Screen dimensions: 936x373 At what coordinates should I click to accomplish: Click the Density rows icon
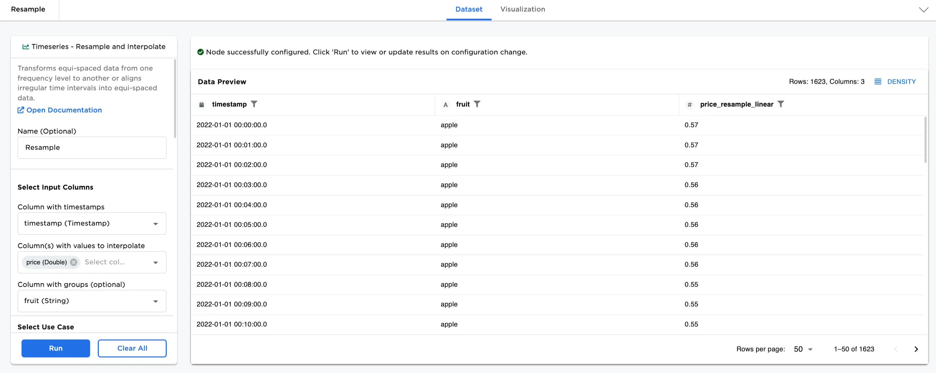click(877, 82)
